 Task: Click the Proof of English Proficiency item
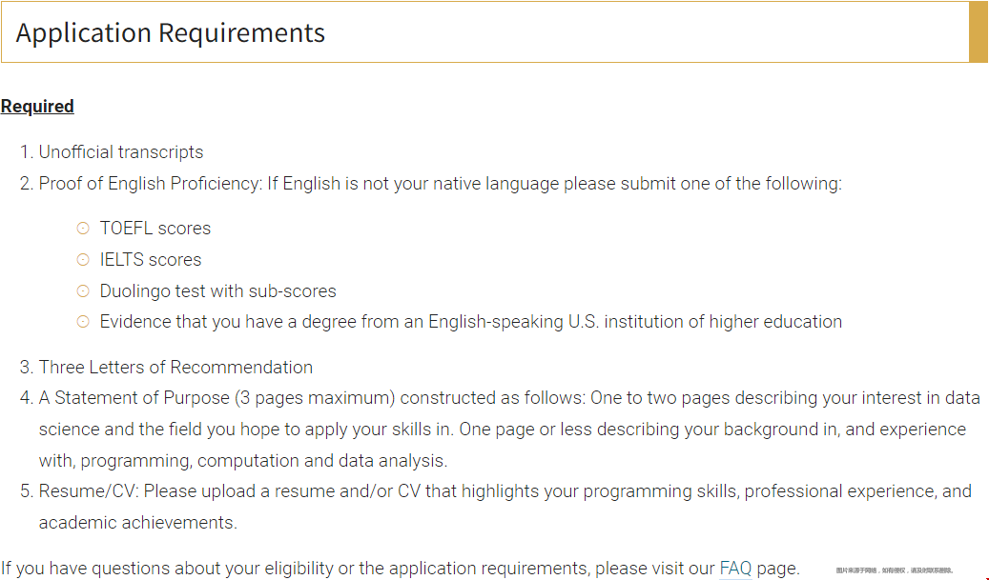[x=431, y=183]
